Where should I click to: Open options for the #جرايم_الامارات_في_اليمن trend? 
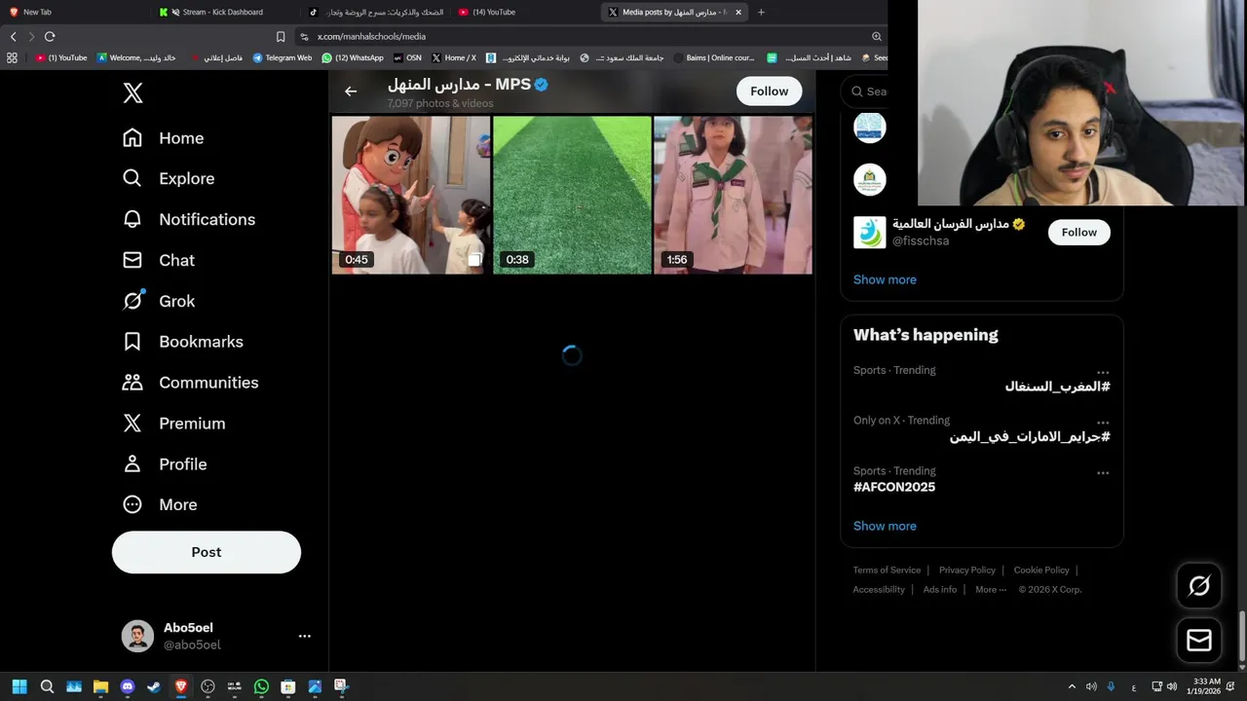1103,423
